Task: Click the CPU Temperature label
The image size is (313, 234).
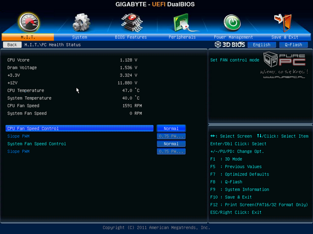Action: (x=26, y=90)
